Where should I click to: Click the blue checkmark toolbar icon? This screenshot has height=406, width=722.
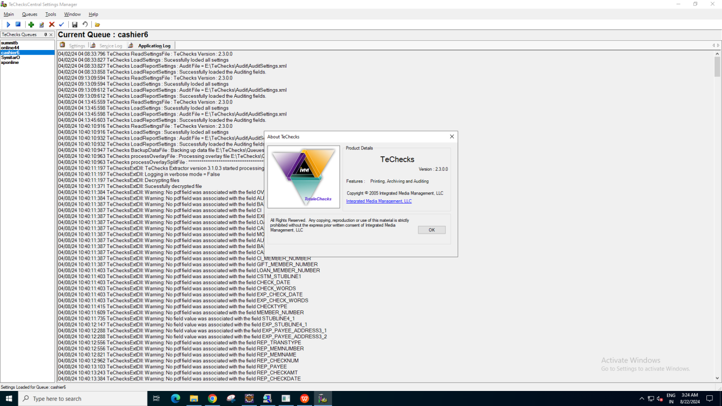61,25
